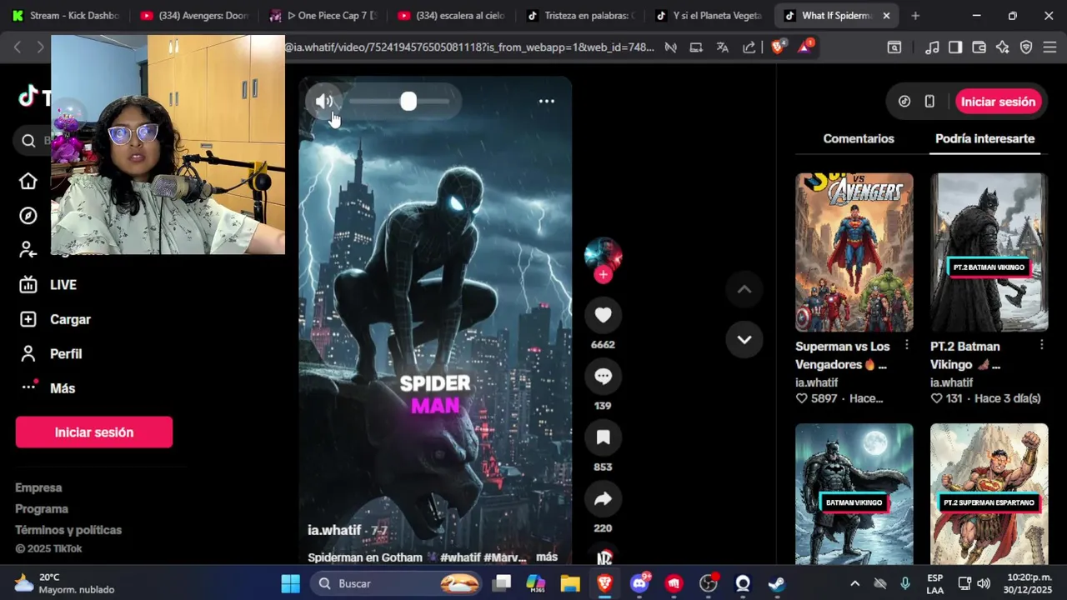Open comments via the speech bubble icon
Screen dimensions: 1067x600
pyautogui.click(x=603, y=377)
